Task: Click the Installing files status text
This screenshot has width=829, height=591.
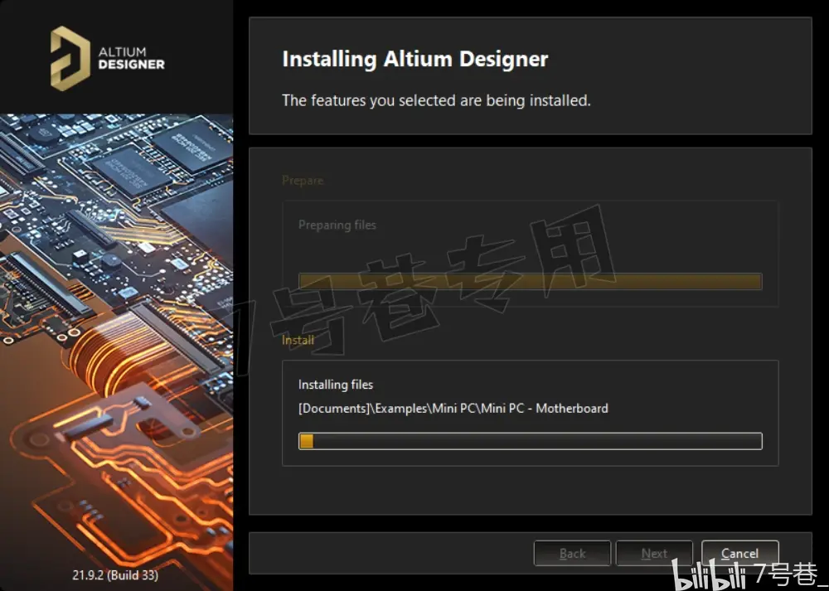Action: [336, 385]
